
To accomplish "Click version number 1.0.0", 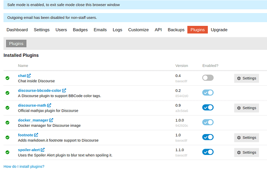I will 180,120.
